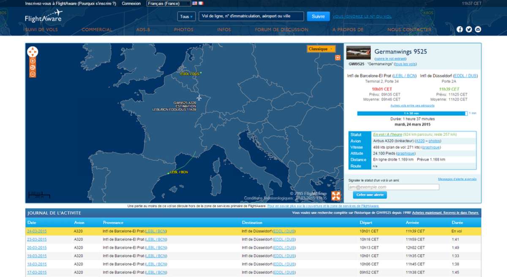Click the Durée column header
Viewport: 507px width, 277px height.
pyautogui.click(x=458, y=222)
